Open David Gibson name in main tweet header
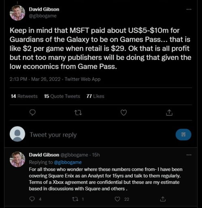The width and height of the screenshot is (202, 208). [44, 9]
